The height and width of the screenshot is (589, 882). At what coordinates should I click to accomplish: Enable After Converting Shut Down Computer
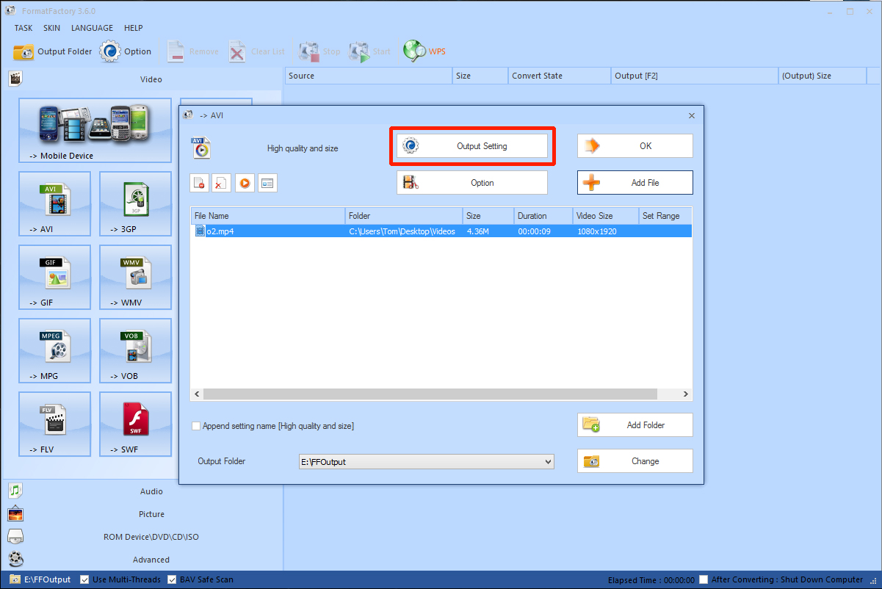tap(704, 579)
